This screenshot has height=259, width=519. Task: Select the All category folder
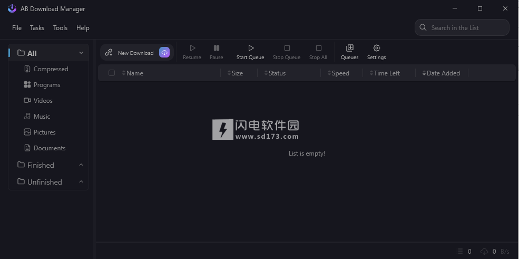tap(48, 53)
